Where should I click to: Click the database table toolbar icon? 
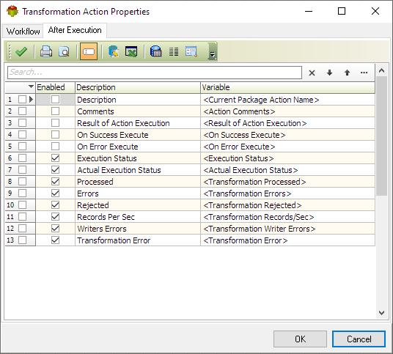pyautogui.click(x=155, y=51)
